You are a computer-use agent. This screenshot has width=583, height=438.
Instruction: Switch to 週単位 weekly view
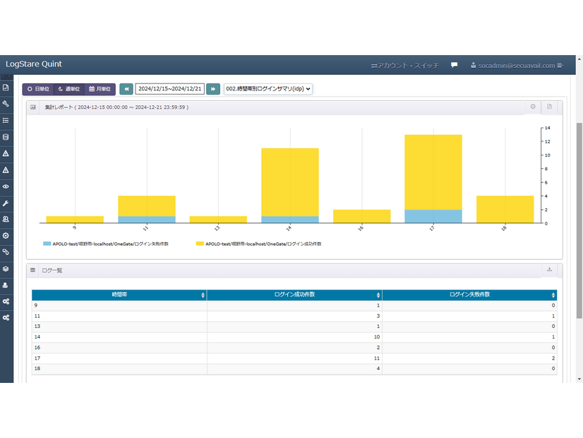(x=68, y=89)
